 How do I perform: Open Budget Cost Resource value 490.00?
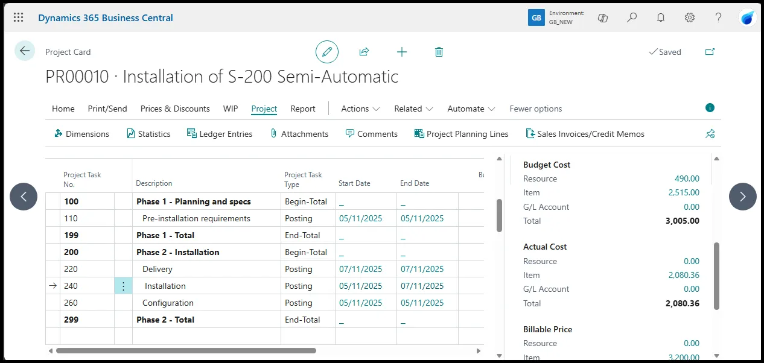(687, 178)
